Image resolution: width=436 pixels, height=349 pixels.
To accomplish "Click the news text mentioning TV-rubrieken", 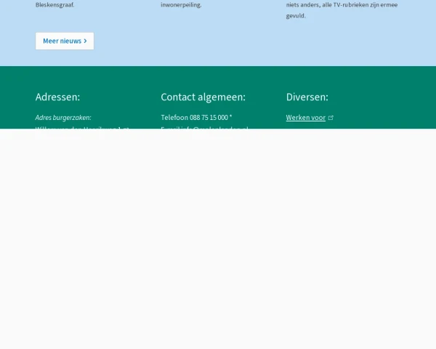I will pyautogui.click(x=342, y=4).
